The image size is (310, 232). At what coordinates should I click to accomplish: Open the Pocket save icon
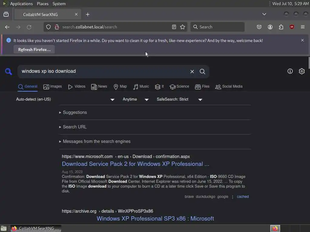click(x=259, y=27)
